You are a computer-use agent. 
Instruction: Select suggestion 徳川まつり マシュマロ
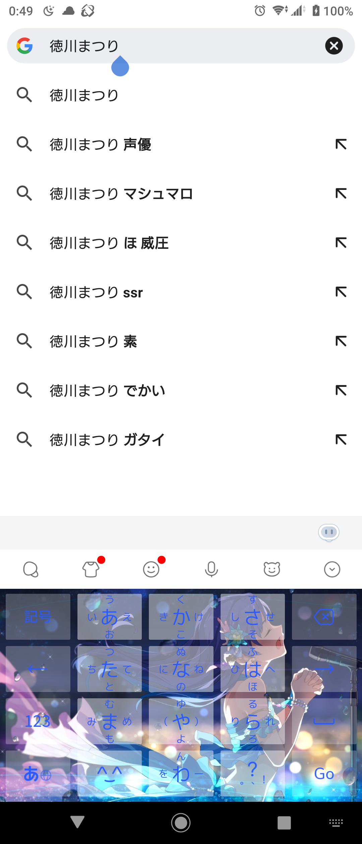click(x=181, y=194)
